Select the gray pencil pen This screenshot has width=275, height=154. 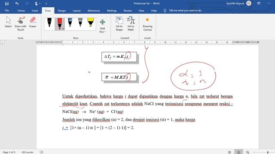click(x=80, y=23)
